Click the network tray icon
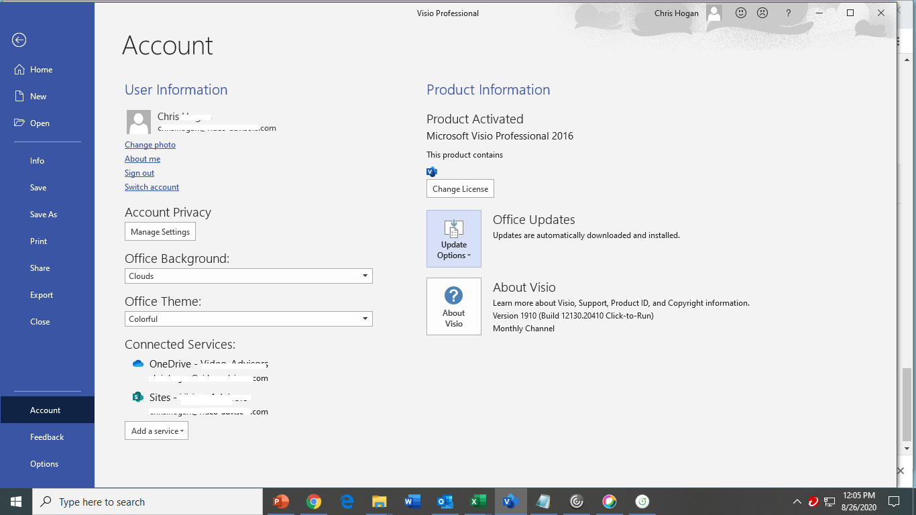The image size is (916, 515). tap(830, 502)
